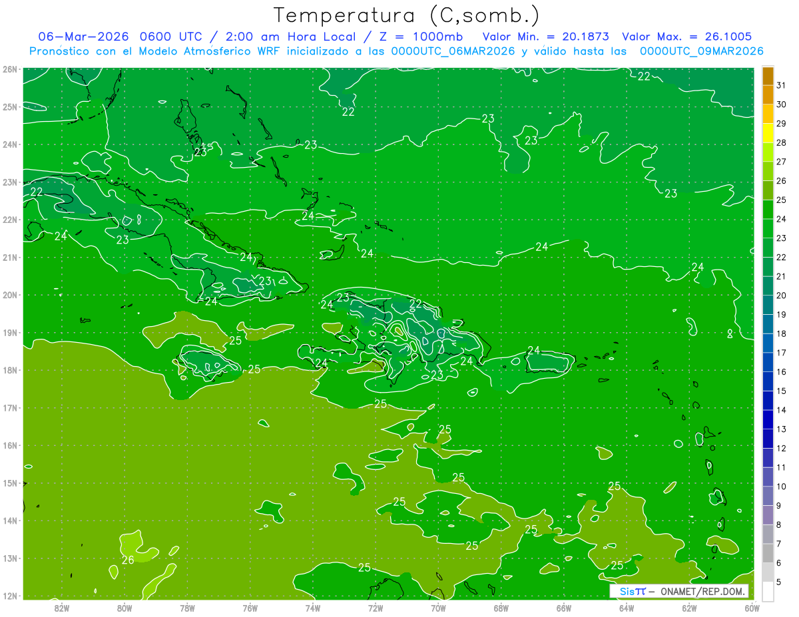The width and height of the screenshot is (799, 617).
Task: Click the "62W" longitude axis label
Action: [x=689, y=608]
